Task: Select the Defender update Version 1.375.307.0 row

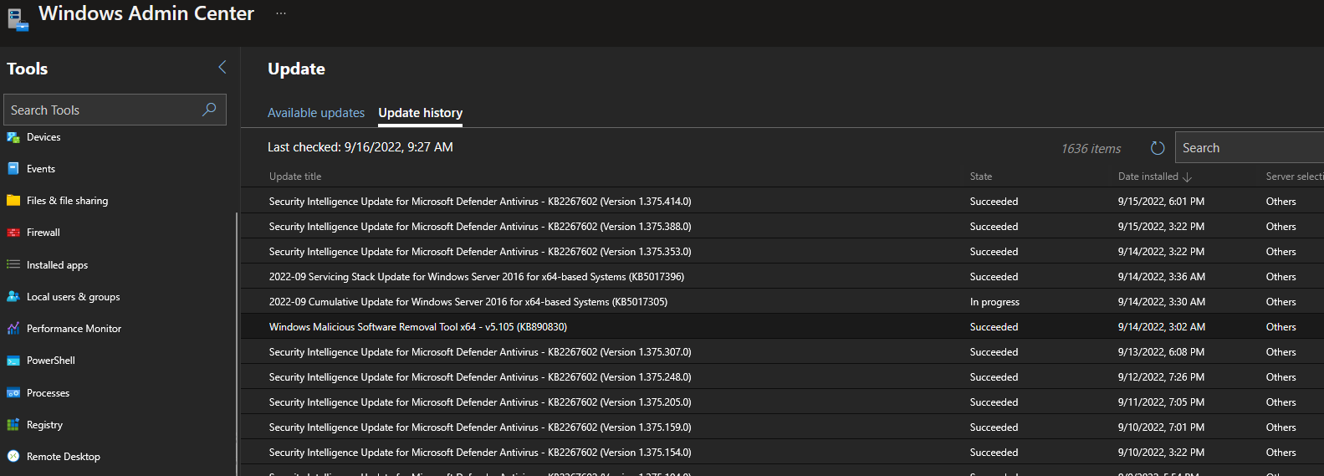Action: click(782, 352)
